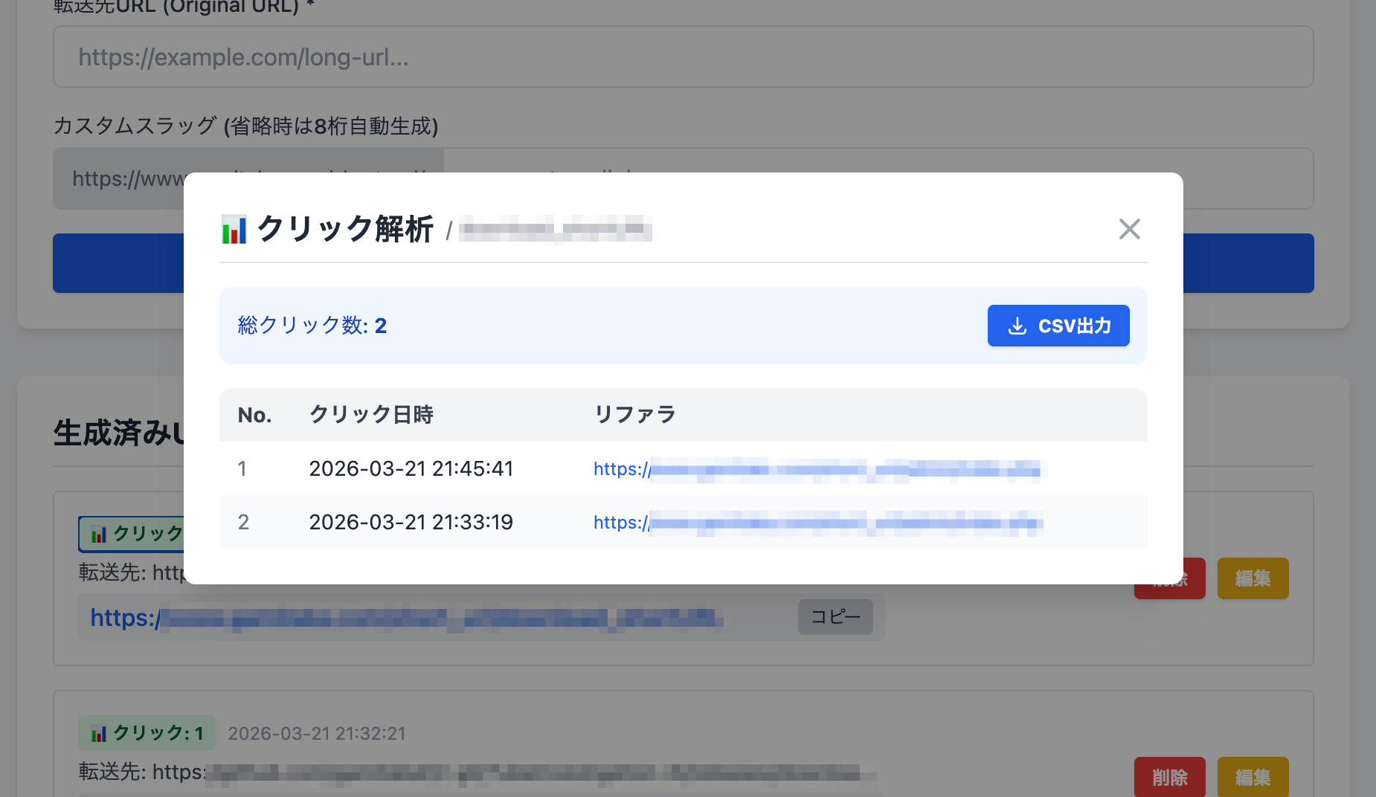Copy the shortened URL with コピー button
The width and height of the screenshot is (1376, 797).
[835, 617]
